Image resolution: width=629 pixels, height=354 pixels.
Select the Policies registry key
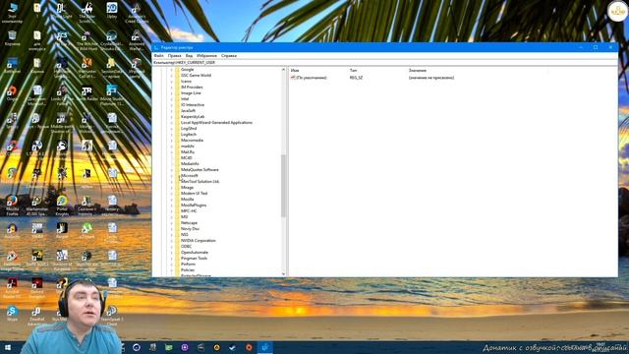[x=188, y=270]
